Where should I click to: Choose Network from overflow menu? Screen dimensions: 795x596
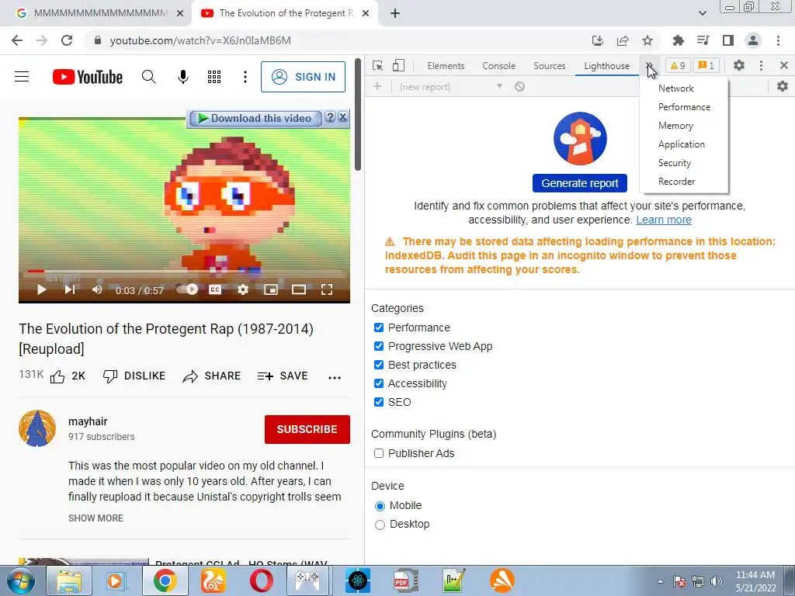[x=676, y=88]
